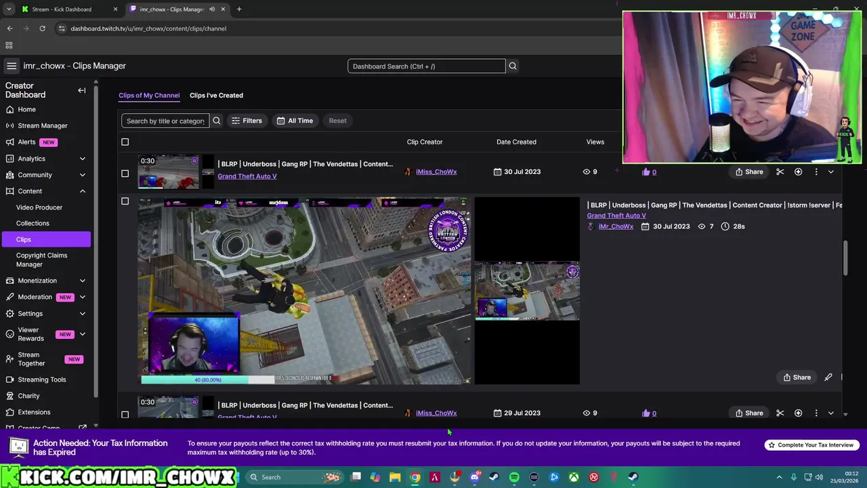This screenshot has width=867, height=488.
Task: Open Grand Theft Auto V link in expanded clip
Action: pos(616,216)
